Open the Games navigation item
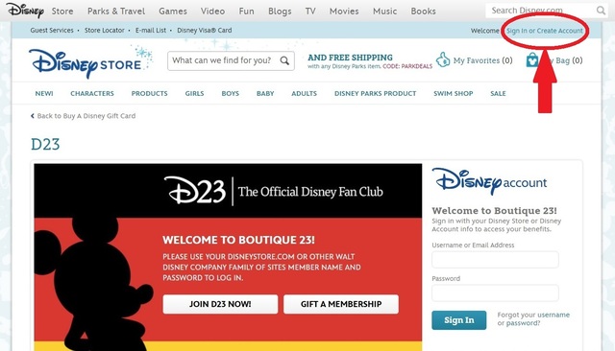 click(173, 12)
